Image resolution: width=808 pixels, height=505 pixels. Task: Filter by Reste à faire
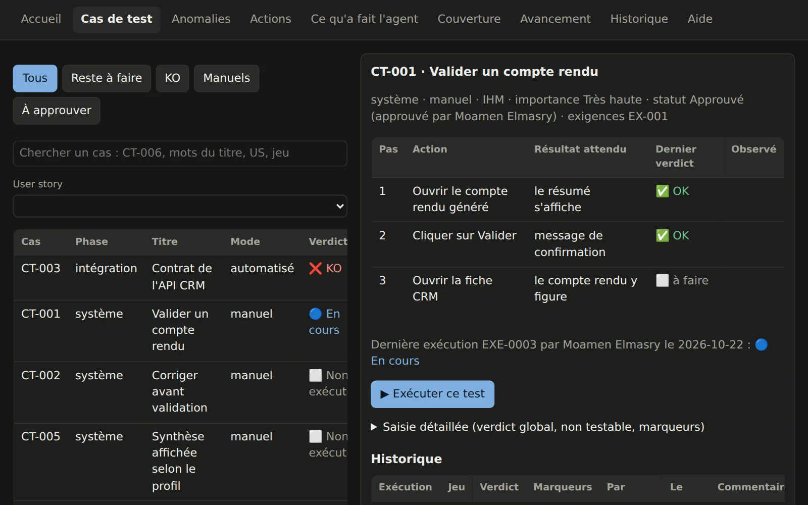tap(107, 78)
